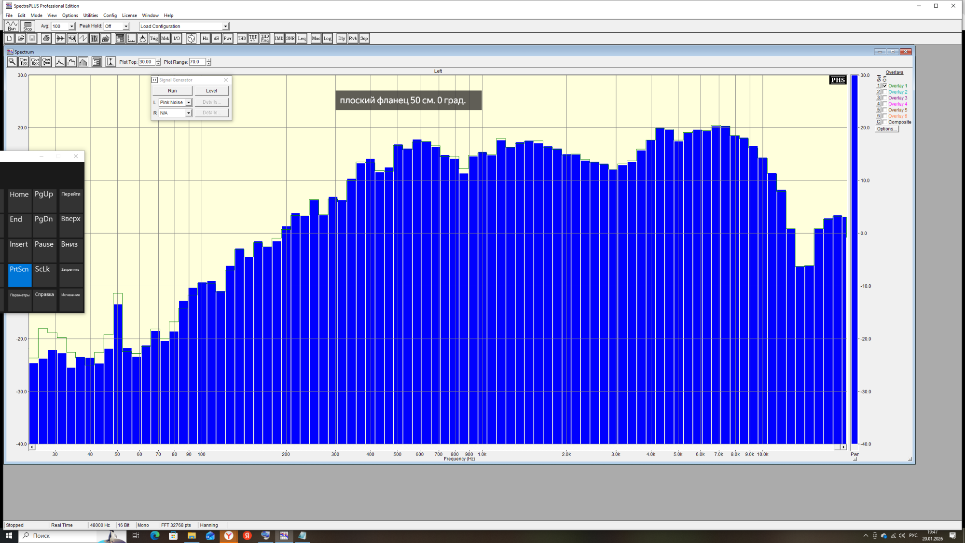The height and width of the screenshot is (543, 965).
Task: Select the signal generator sine icon
Action: click(x=191, y=39)
